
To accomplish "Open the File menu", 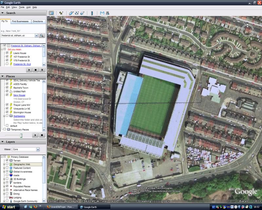I will (2, 7).
